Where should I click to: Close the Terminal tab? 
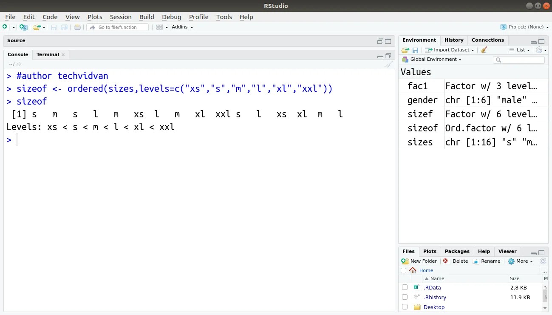pyautogui.click(x=63, y=54)
